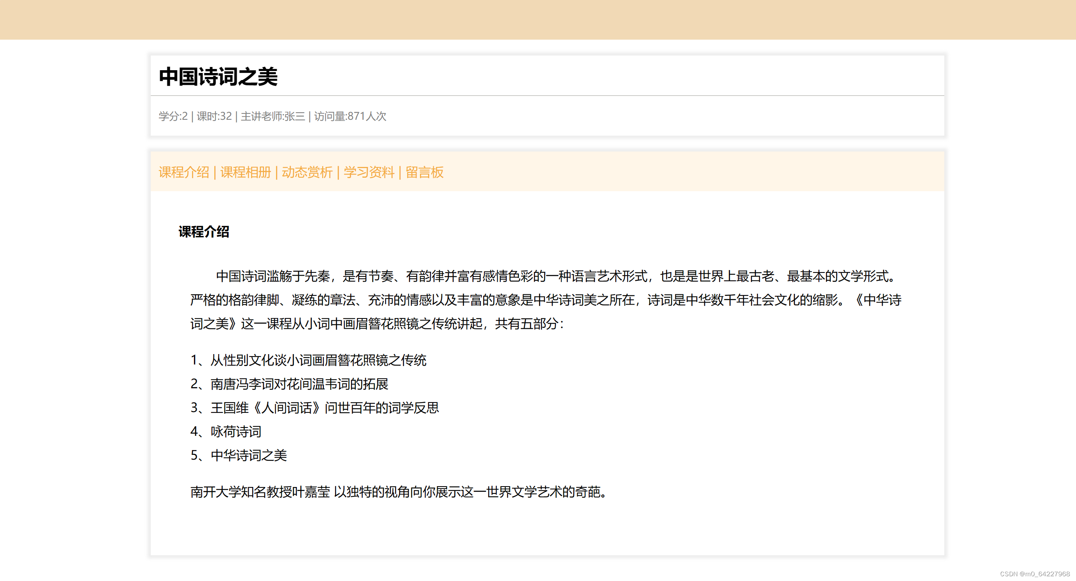Click list item 3 王国维《人间词话》
Viewport: 1076px width, 581px height.
315,407
